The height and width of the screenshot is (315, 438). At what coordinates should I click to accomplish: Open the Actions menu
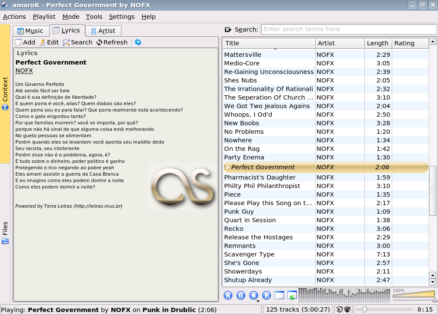(x=15, y=17)
